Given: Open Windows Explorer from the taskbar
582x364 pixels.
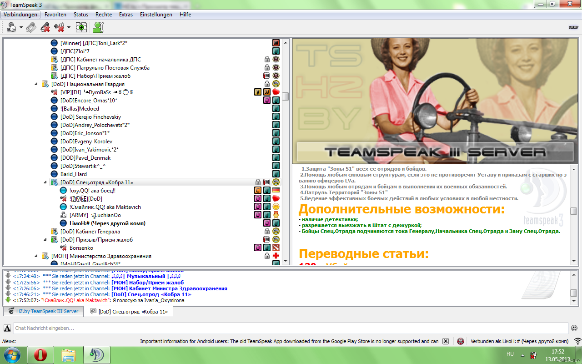Looking at the screenshot, I should (69, 355).
